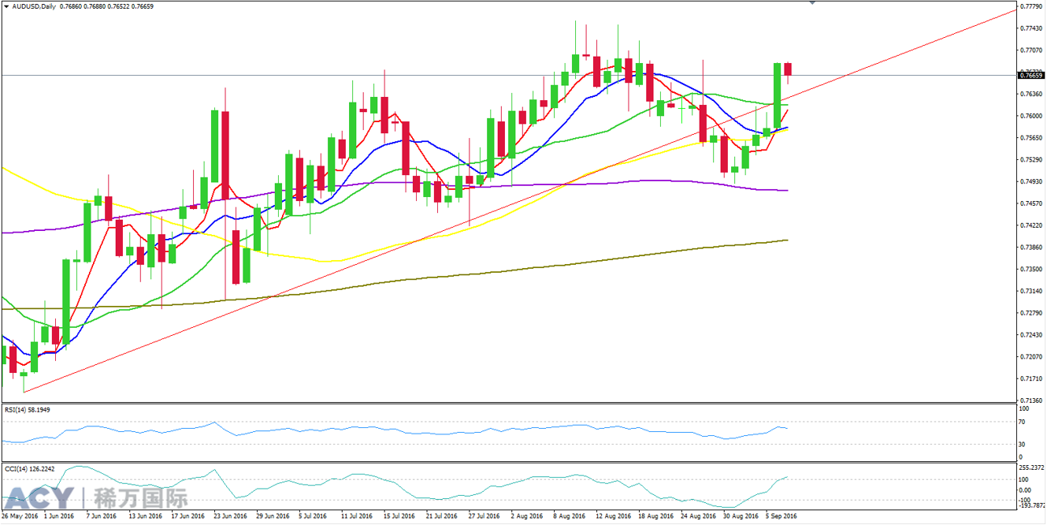
Task: Click the 0.77790 price scale label
Action: coord(1030,6)
